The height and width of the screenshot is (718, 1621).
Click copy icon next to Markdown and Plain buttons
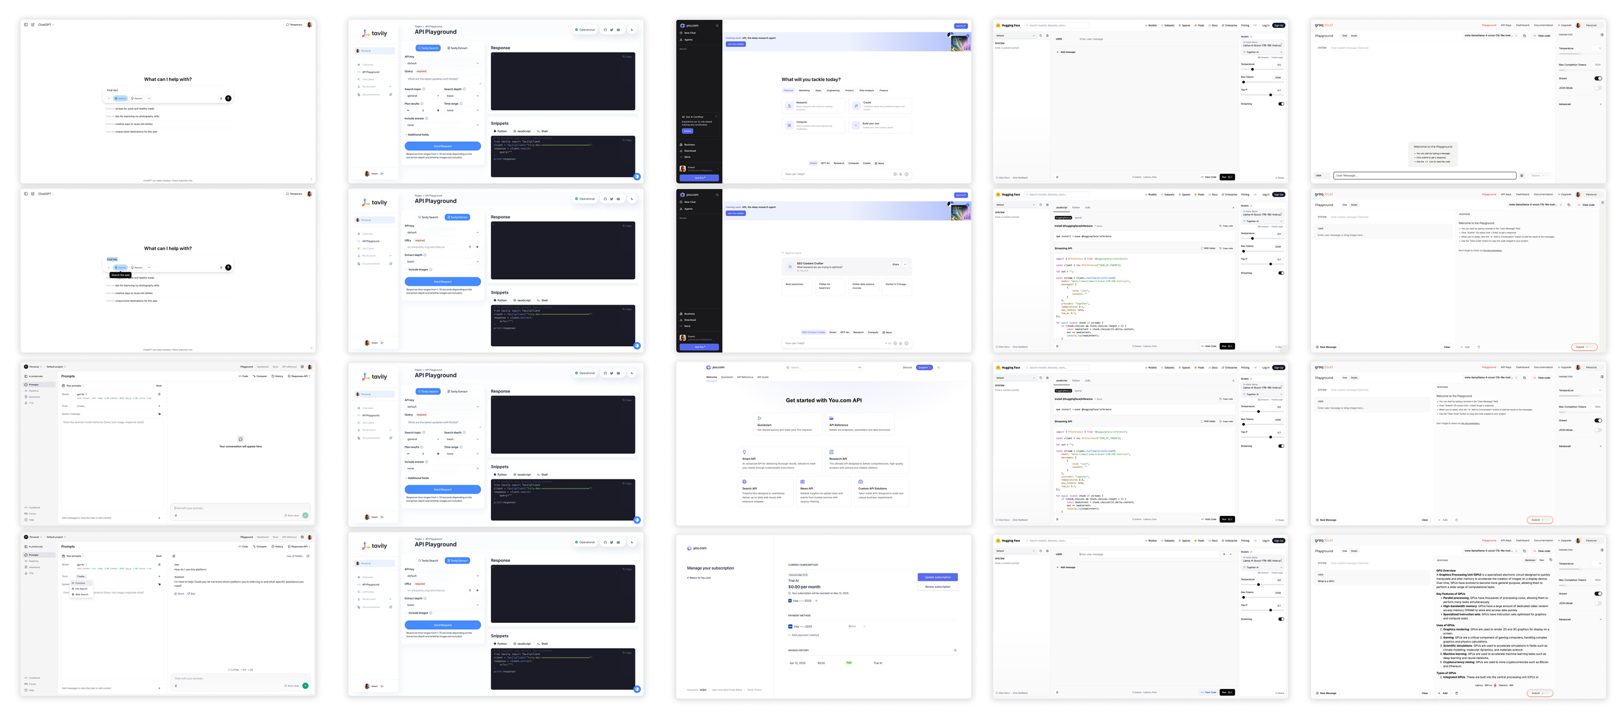tap(1550, 560)
